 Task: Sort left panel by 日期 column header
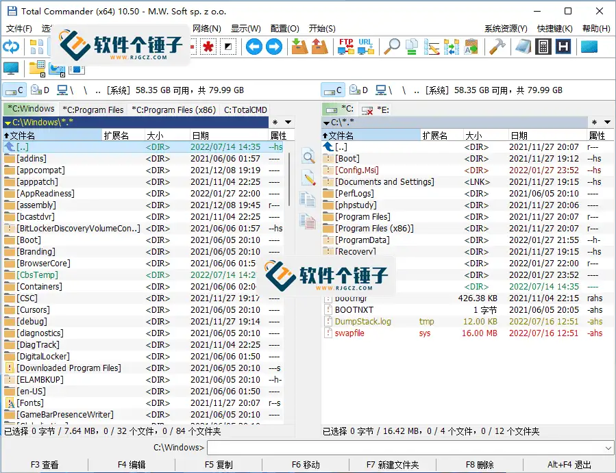click(x=229, y=136)
